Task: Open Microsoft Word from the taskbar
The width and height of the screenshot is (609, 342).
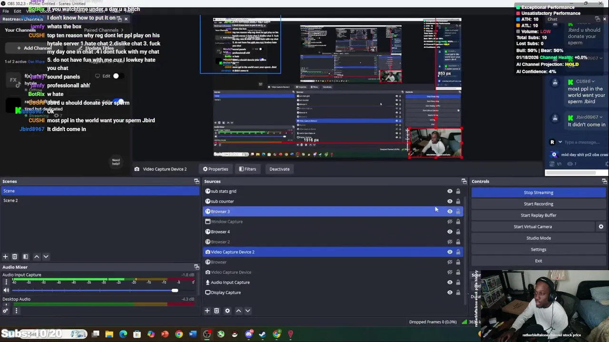Action: click(192, 334)
